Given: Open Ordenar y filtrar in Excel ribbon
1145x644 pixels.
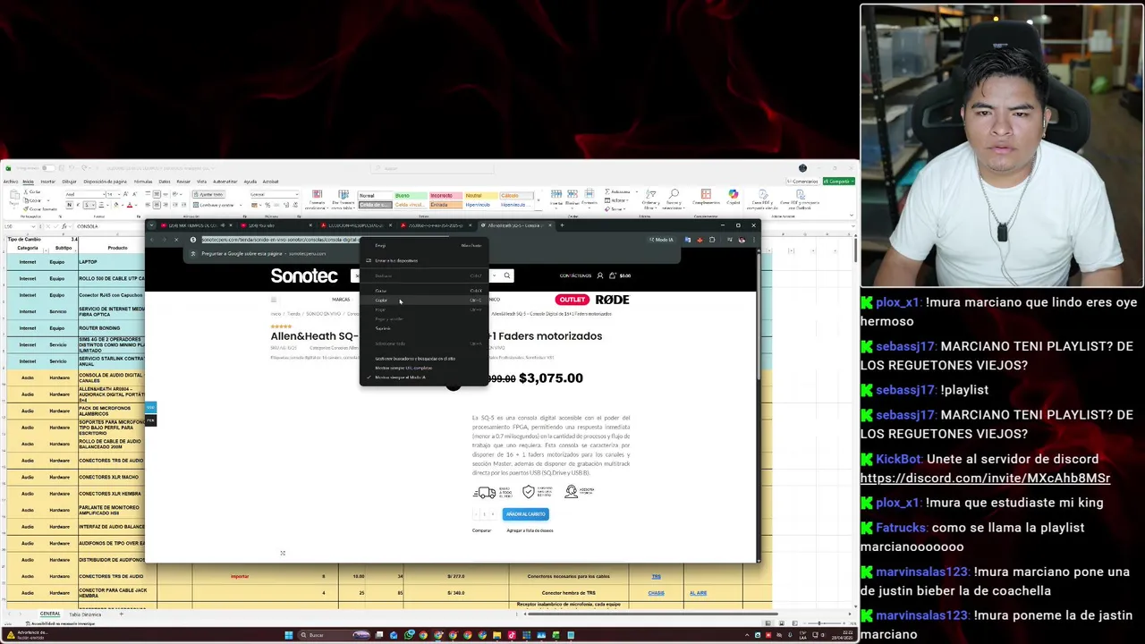Looking at the screenshot, I should point(650,199).
